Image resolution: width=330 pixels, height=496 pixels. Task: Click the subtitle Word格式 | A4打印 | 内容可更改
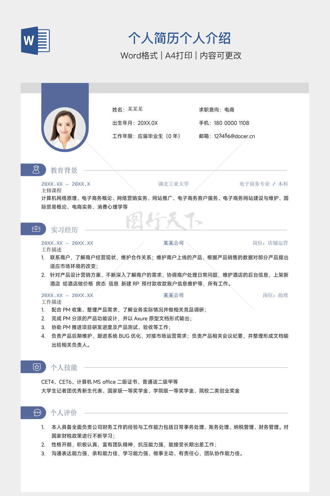181,56
